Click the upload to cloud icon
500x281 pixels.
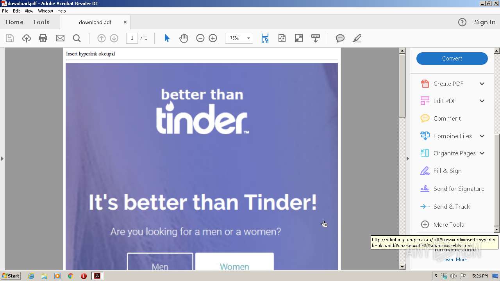(x=27, y=38)
